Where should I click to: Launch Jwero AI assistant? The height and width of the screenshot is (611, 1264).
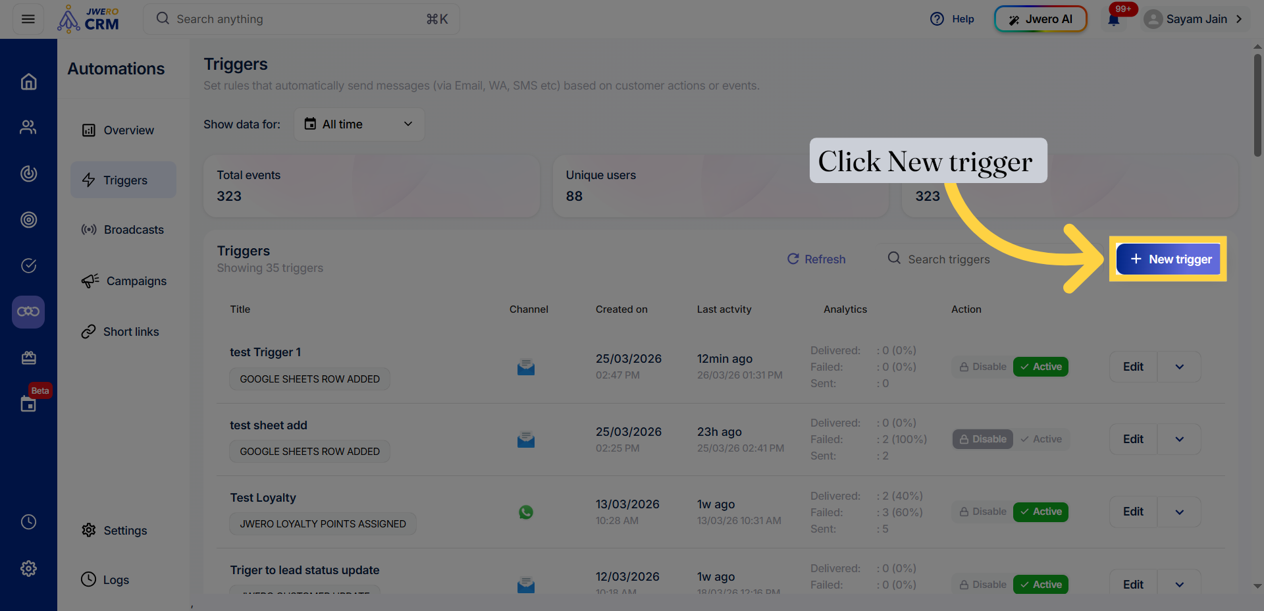click(1040, 19)
